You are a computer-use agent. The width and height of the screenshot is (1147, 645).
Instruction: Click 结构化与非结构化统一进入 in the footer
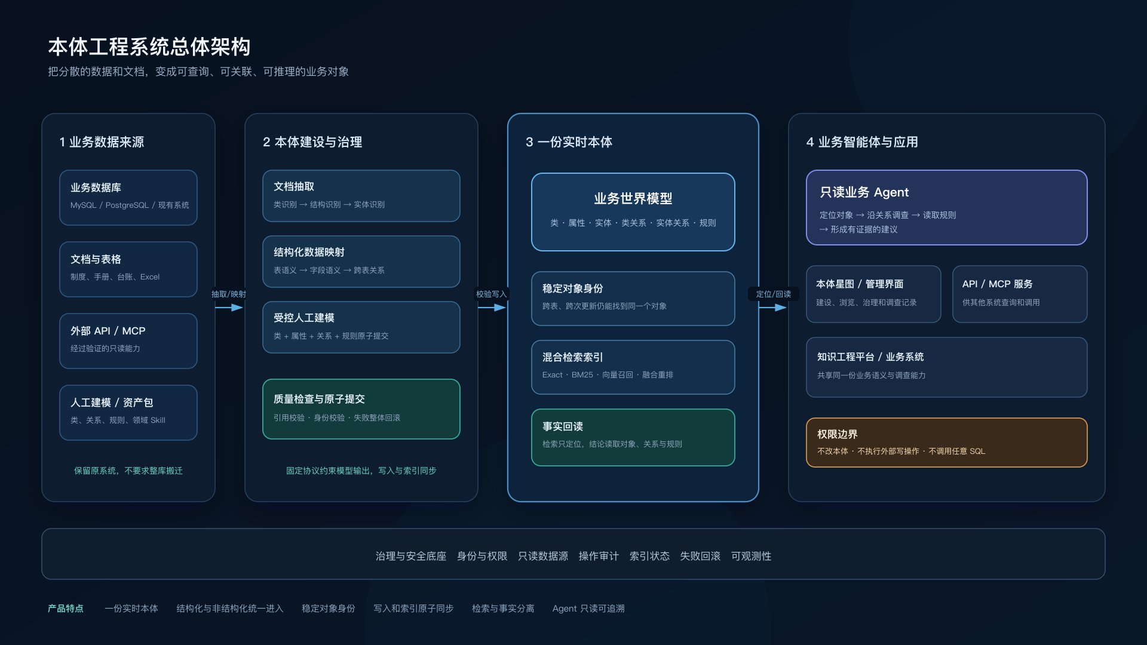230,609
